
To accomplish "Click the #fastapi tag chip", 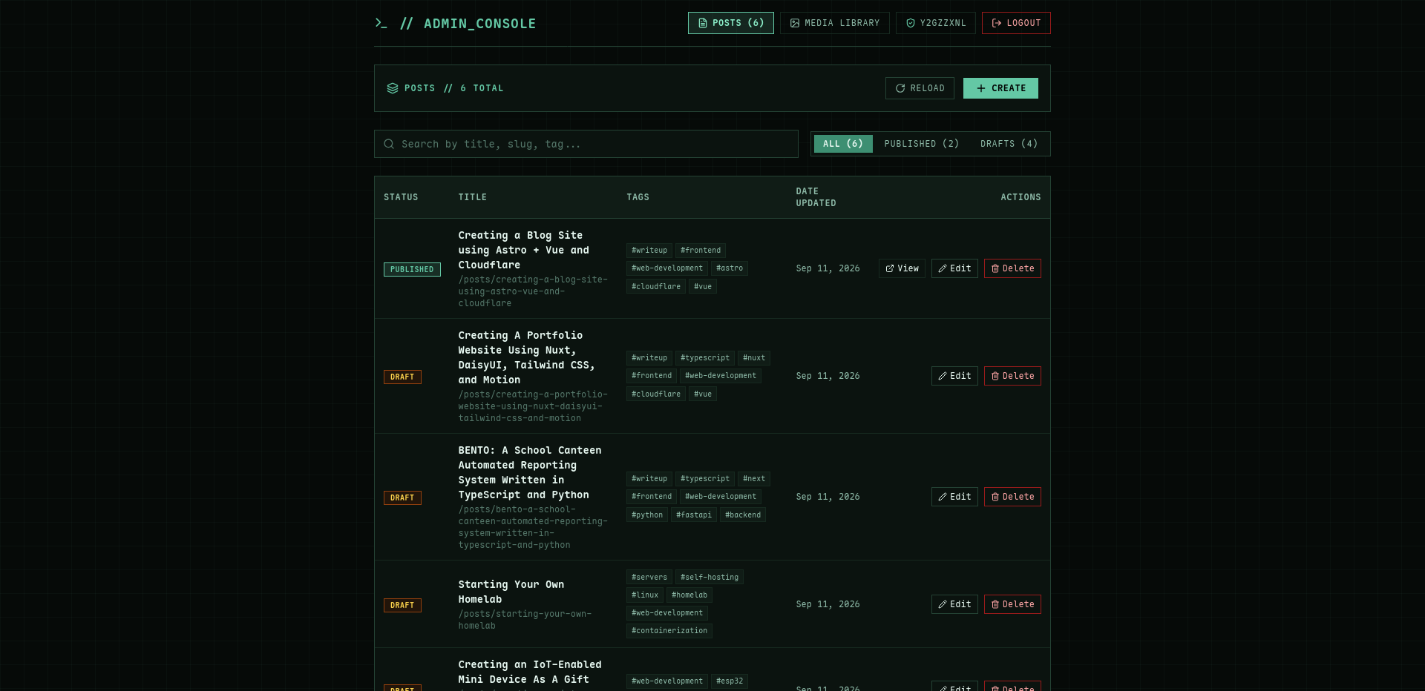I will [694, 515].
